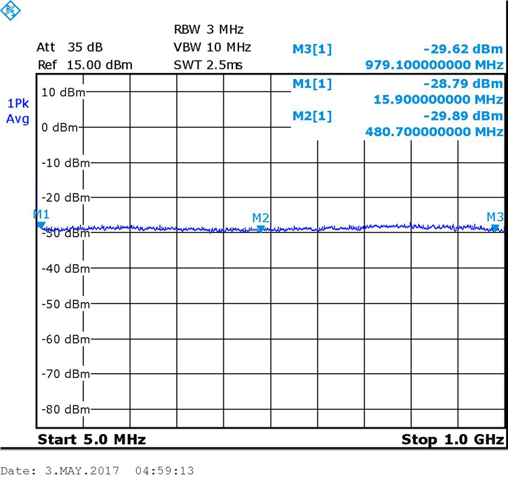
Task: Click the M3[1] marker readout label
Action: point(312,49)
